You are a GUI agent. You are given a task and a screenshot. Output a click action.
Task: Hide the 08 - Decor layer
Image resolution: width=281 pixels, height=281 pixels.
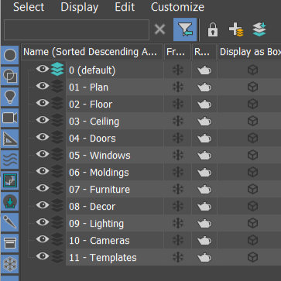[x=43, y=205]
